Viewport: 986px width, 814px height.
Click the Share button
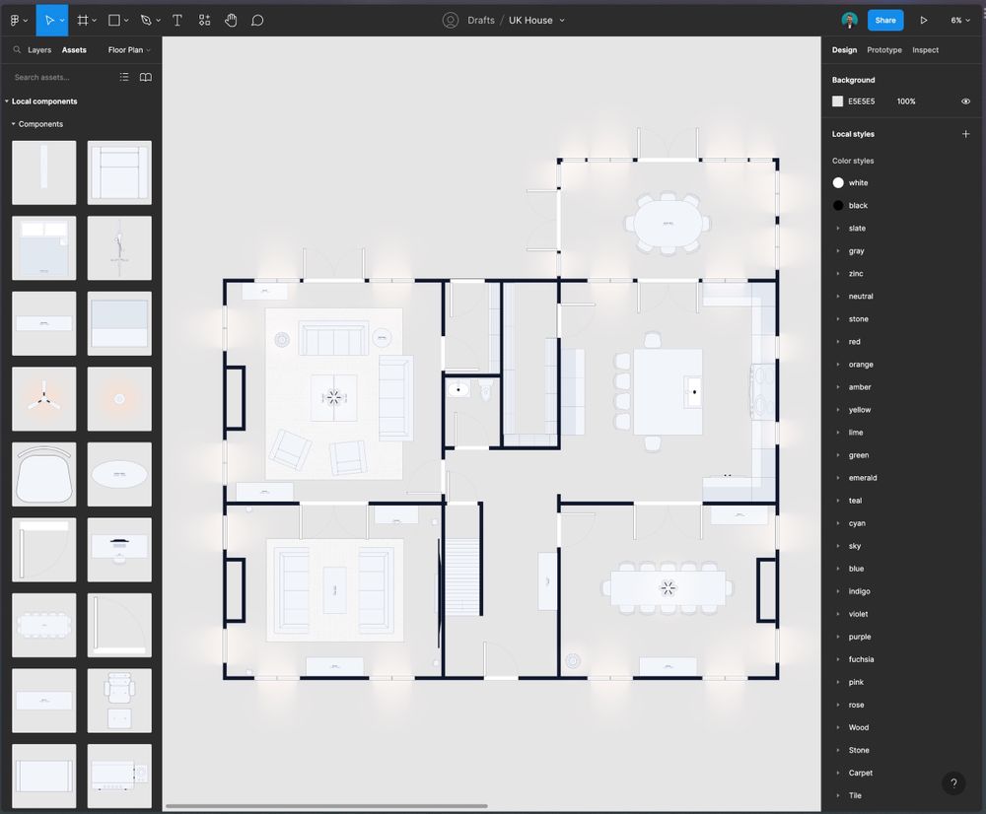[884, 20]
